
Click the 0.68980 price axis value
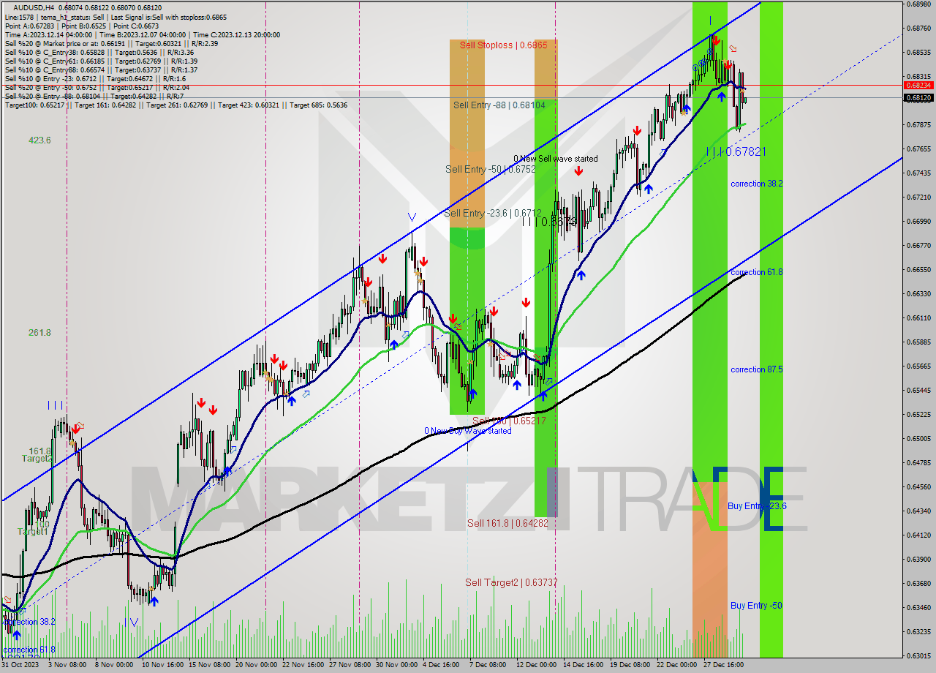[920, 4]
